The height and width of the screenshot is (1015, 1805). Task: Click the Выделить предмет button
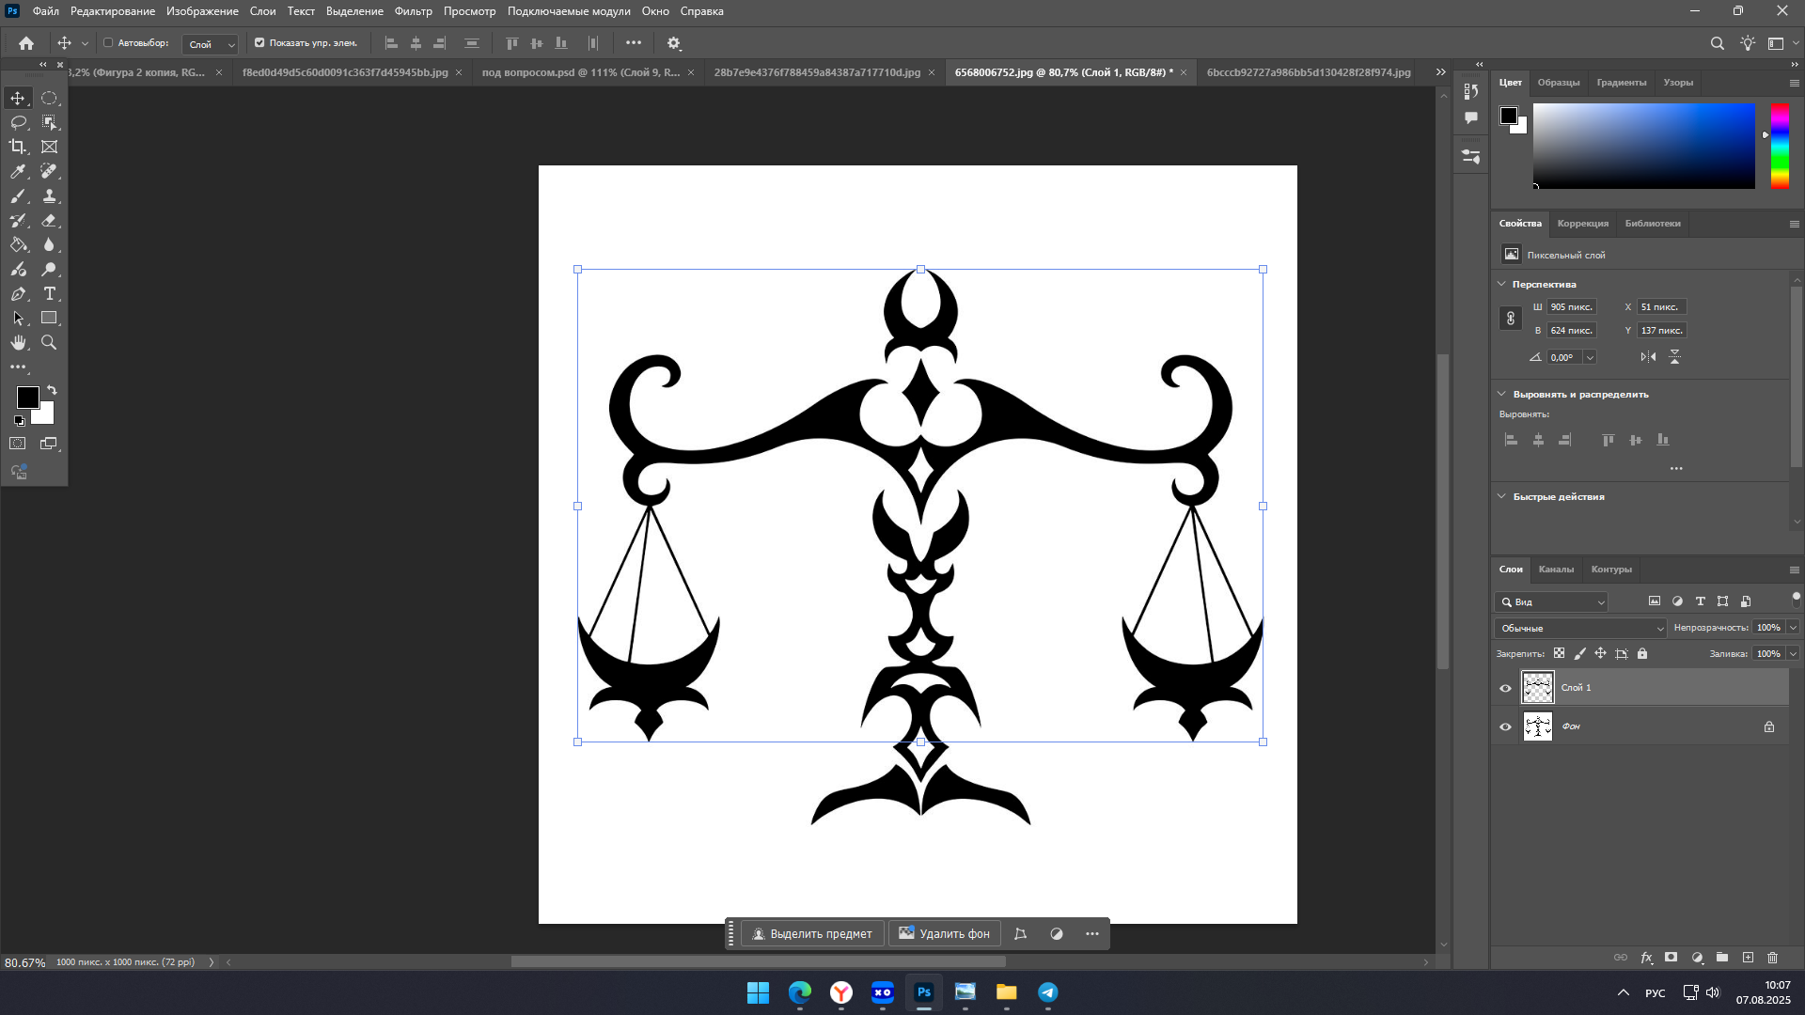[x=812, y=933]
